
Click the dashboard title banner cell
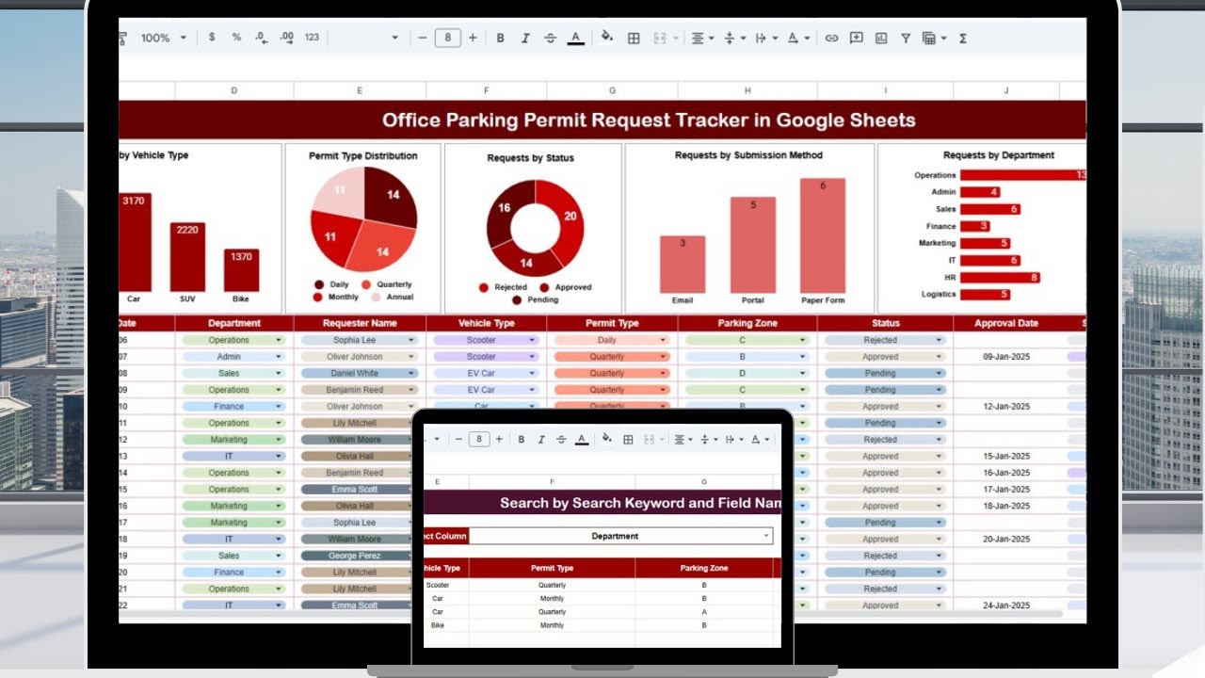click(602, 120)
